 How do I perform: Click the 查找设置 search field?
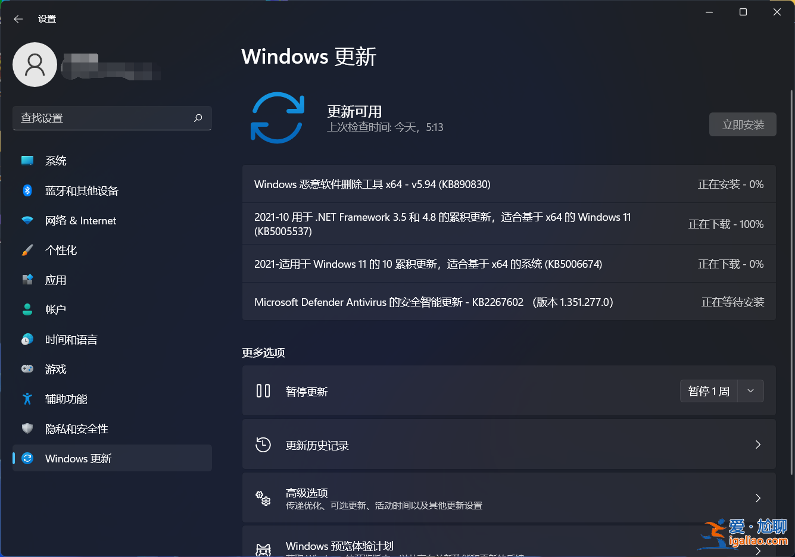[x=112, y=118]
